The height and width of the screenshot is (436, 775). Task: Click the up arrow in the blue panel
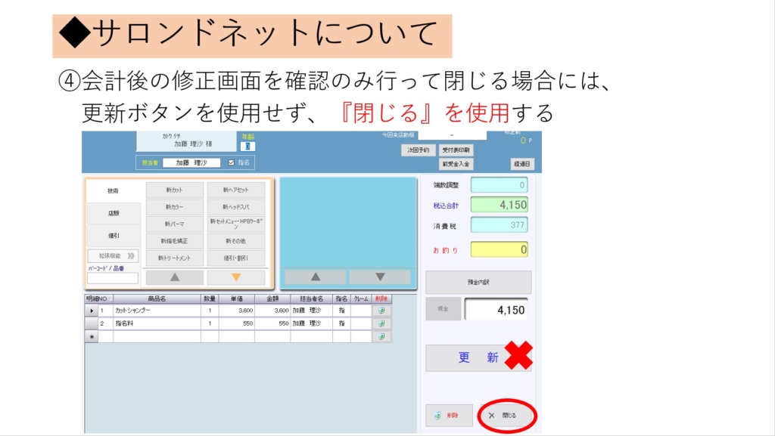(x=316, y=277)
